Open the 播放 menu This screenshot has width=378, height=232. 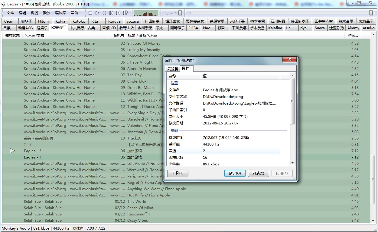[47, 13]
